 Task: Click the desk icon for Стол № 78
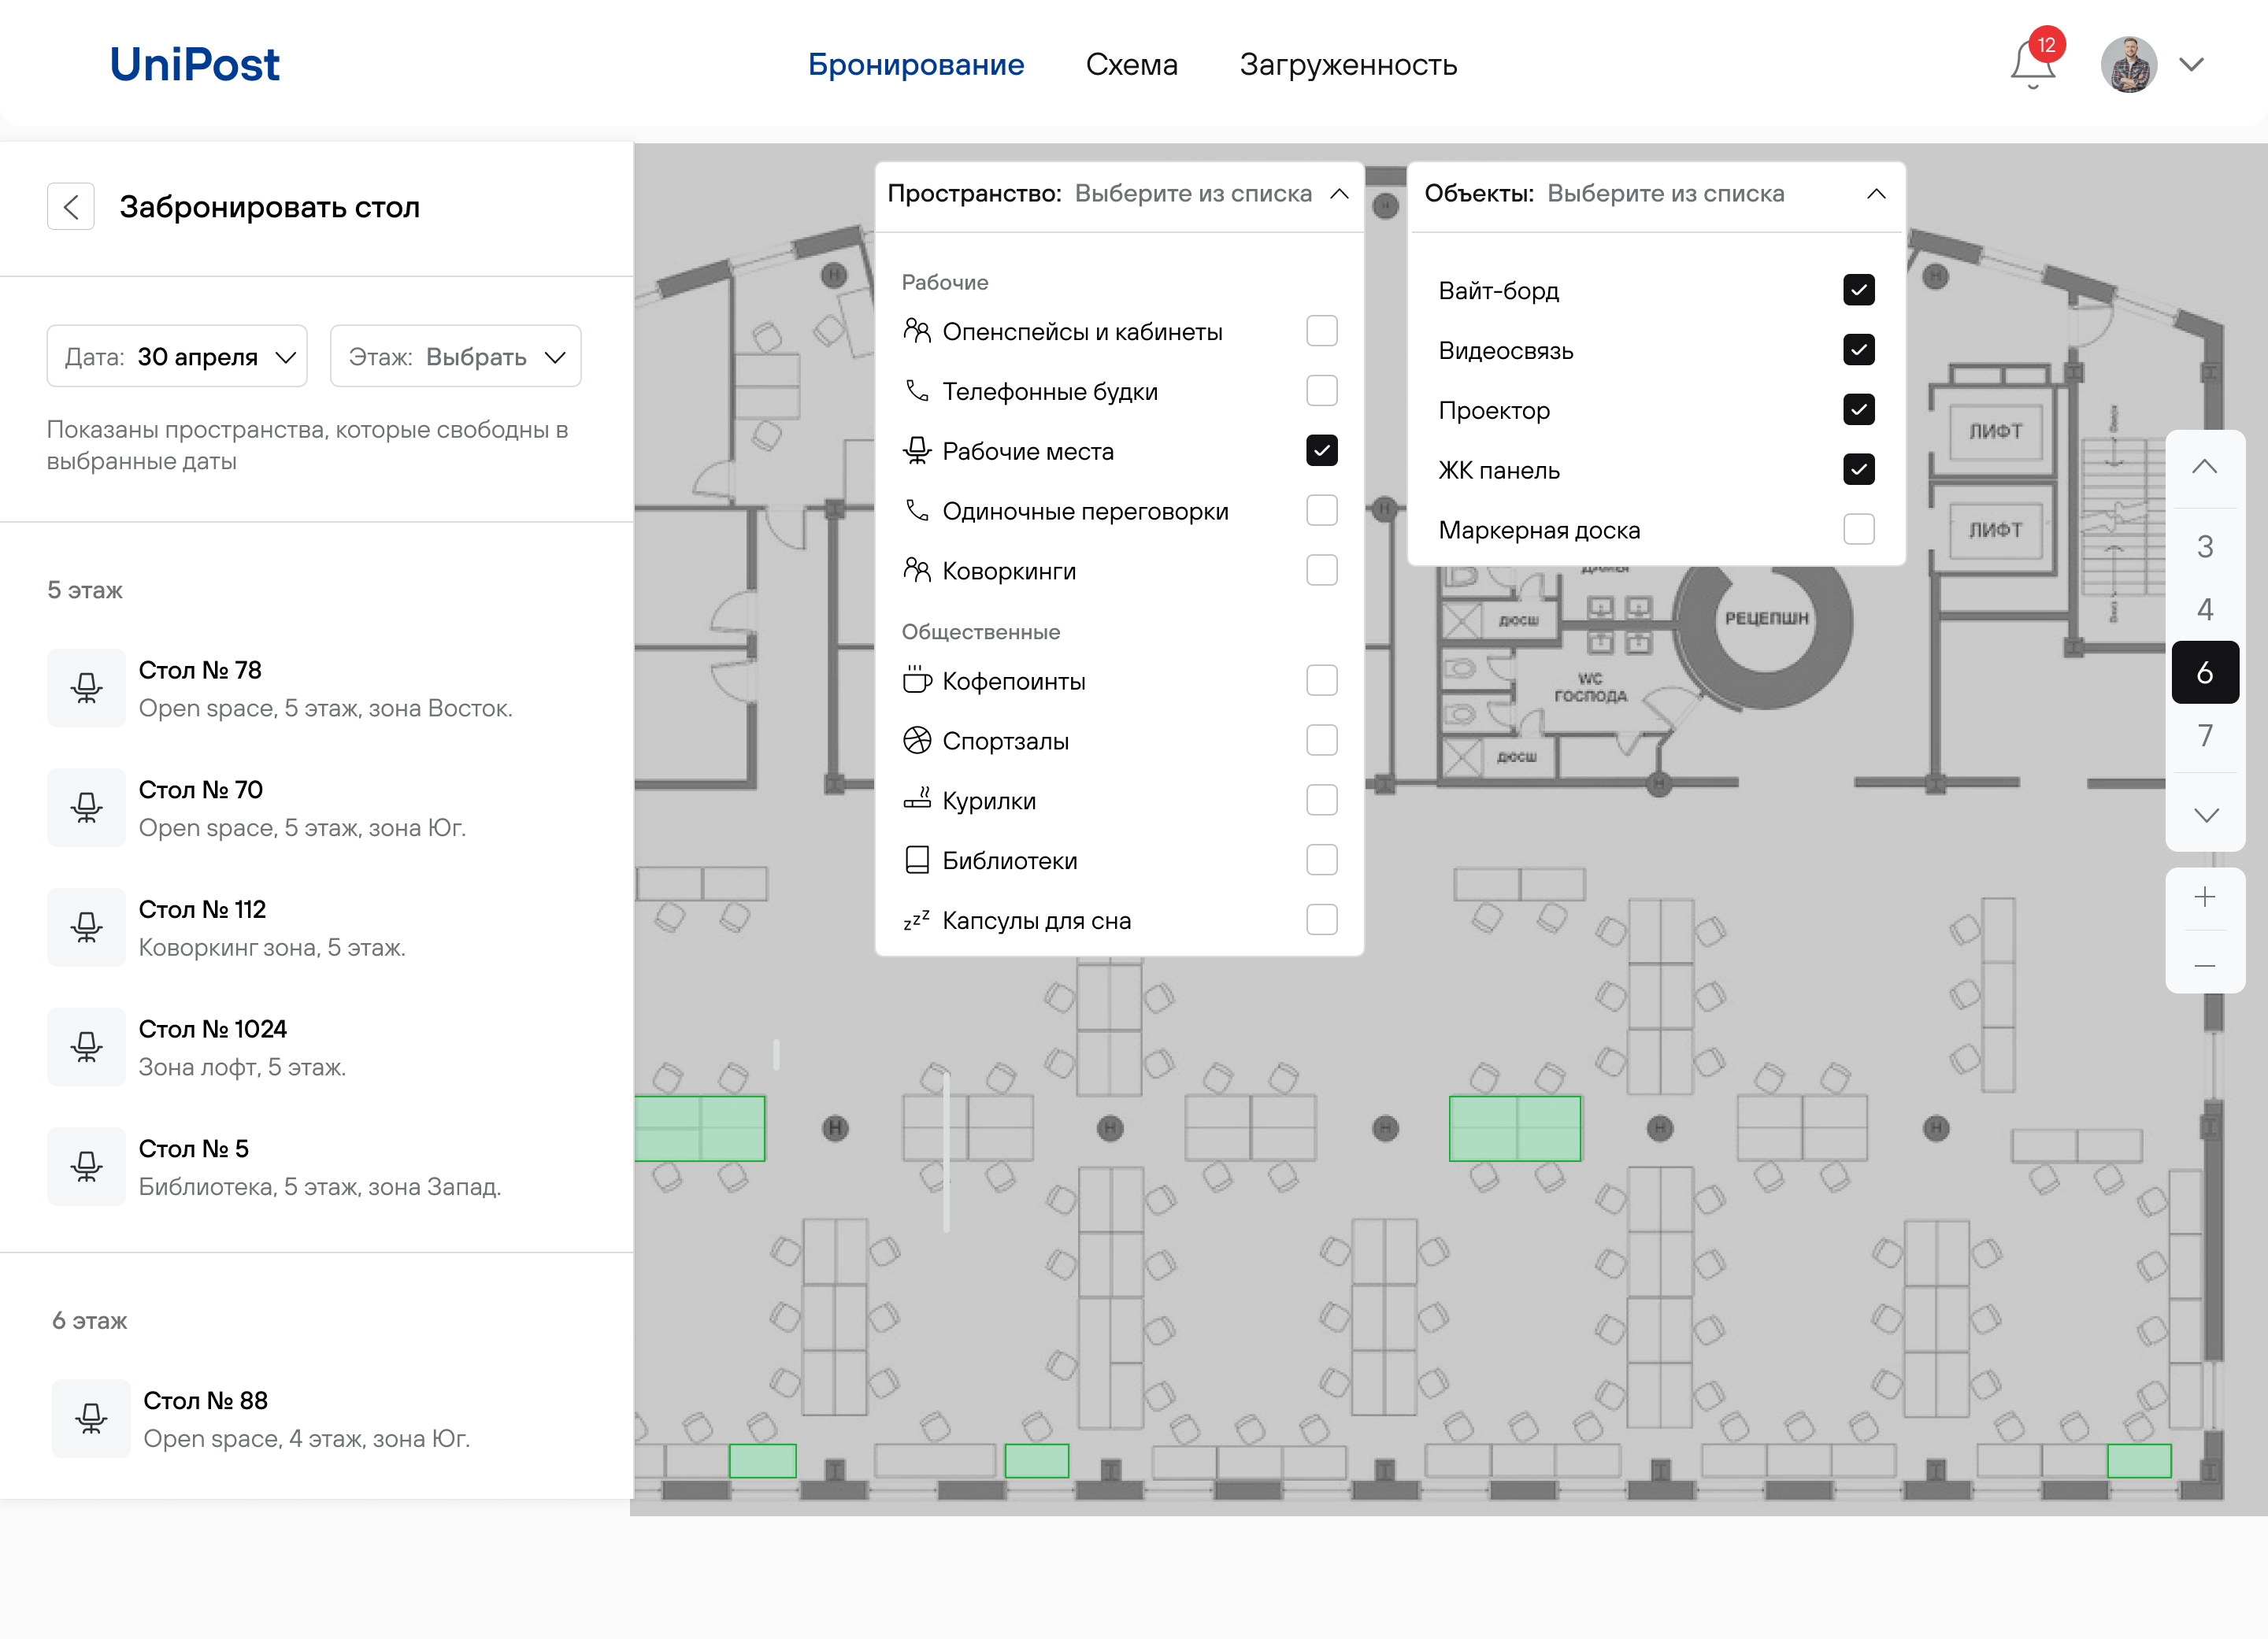87,689
